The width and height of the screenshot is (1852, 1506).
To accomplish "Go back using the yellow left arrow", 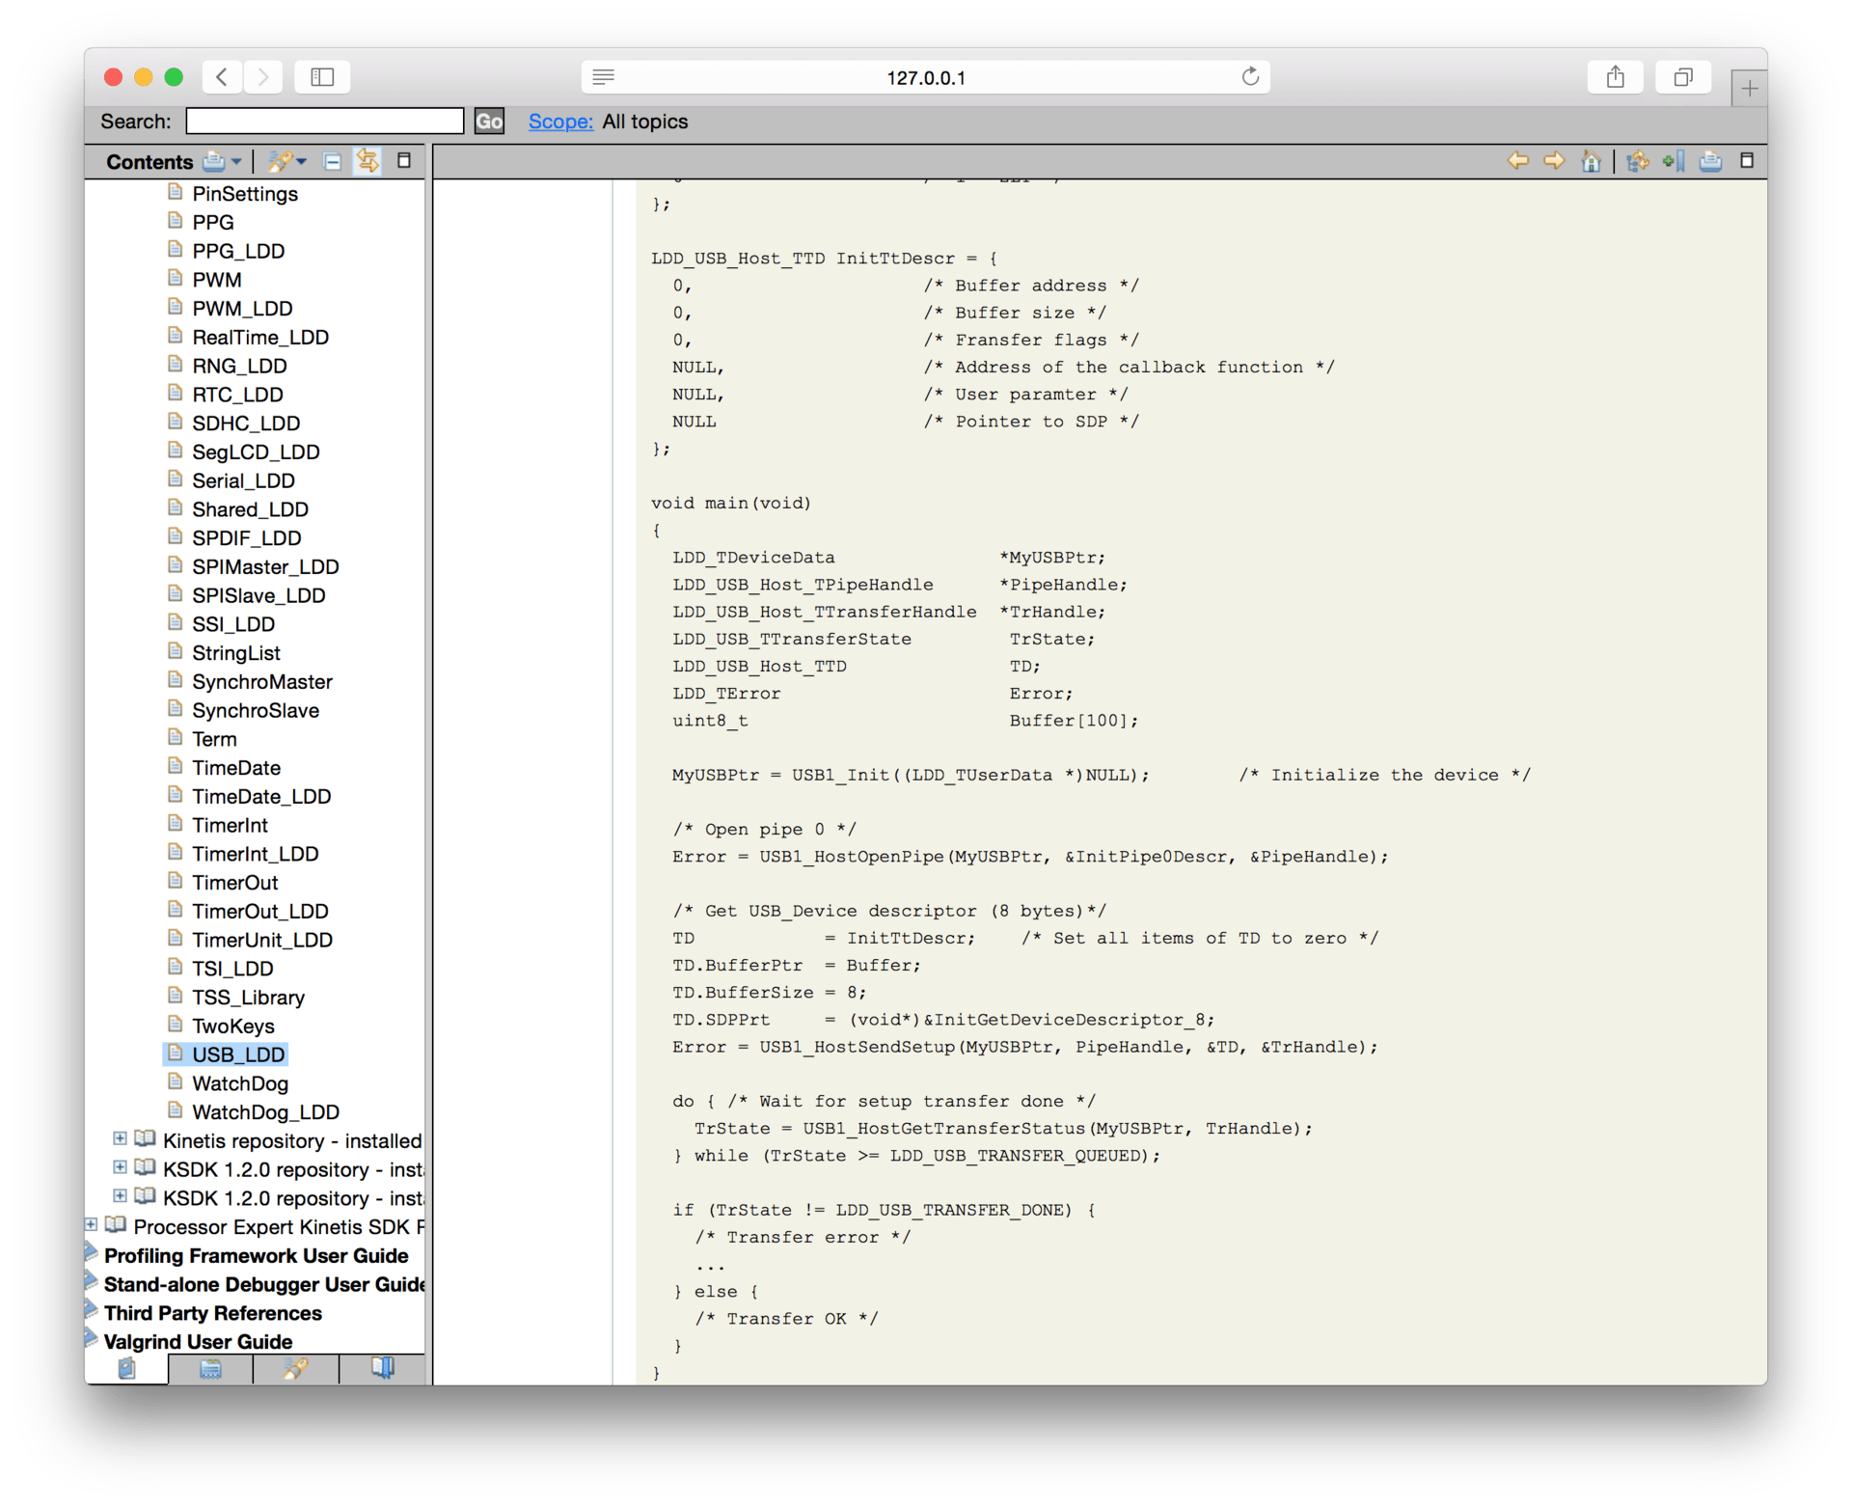I will (x=1517, y=161).
